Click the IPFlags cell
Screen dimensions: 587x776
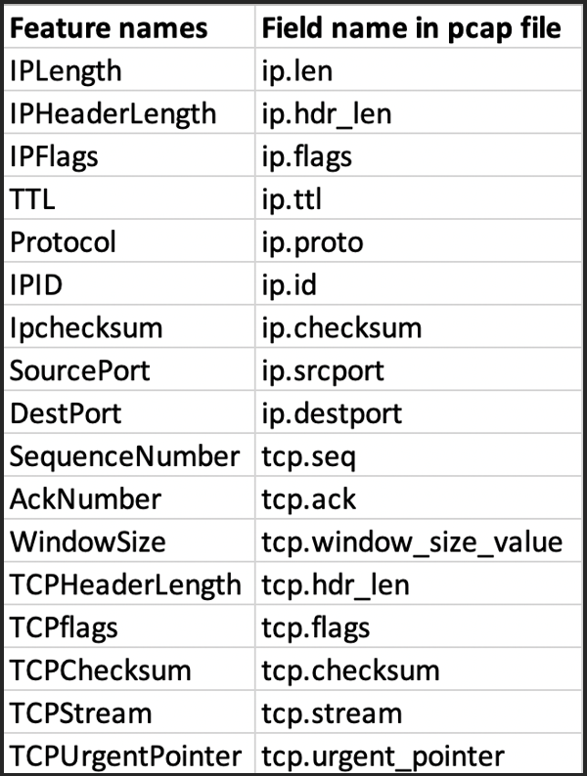[x=129, y=155]
